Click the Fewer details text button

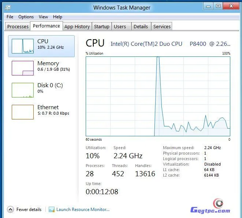pos(29,210)
